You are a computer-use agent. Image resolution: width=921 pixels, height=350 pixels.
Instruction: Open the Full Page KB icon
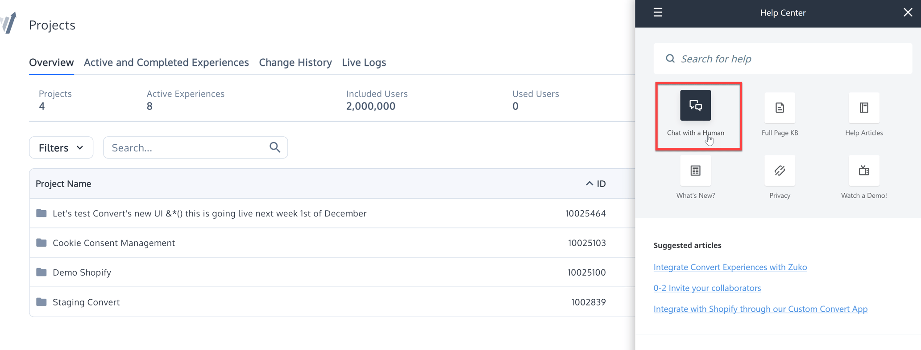(x=780, y=108)
